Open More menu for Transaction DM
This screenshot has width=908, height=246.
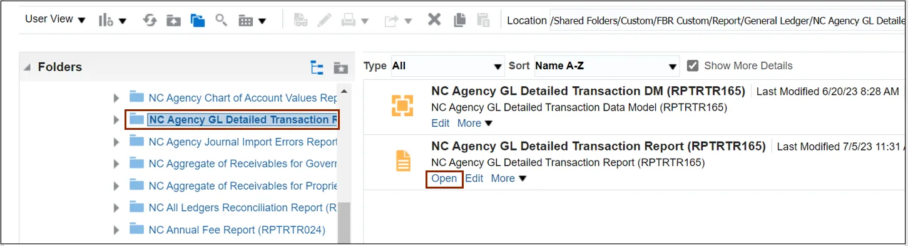pos(475,124)
